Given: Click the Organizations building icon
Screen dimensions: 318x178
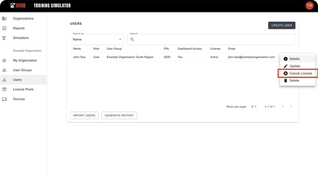Looking at the screenshot, I should coord(4,18).
